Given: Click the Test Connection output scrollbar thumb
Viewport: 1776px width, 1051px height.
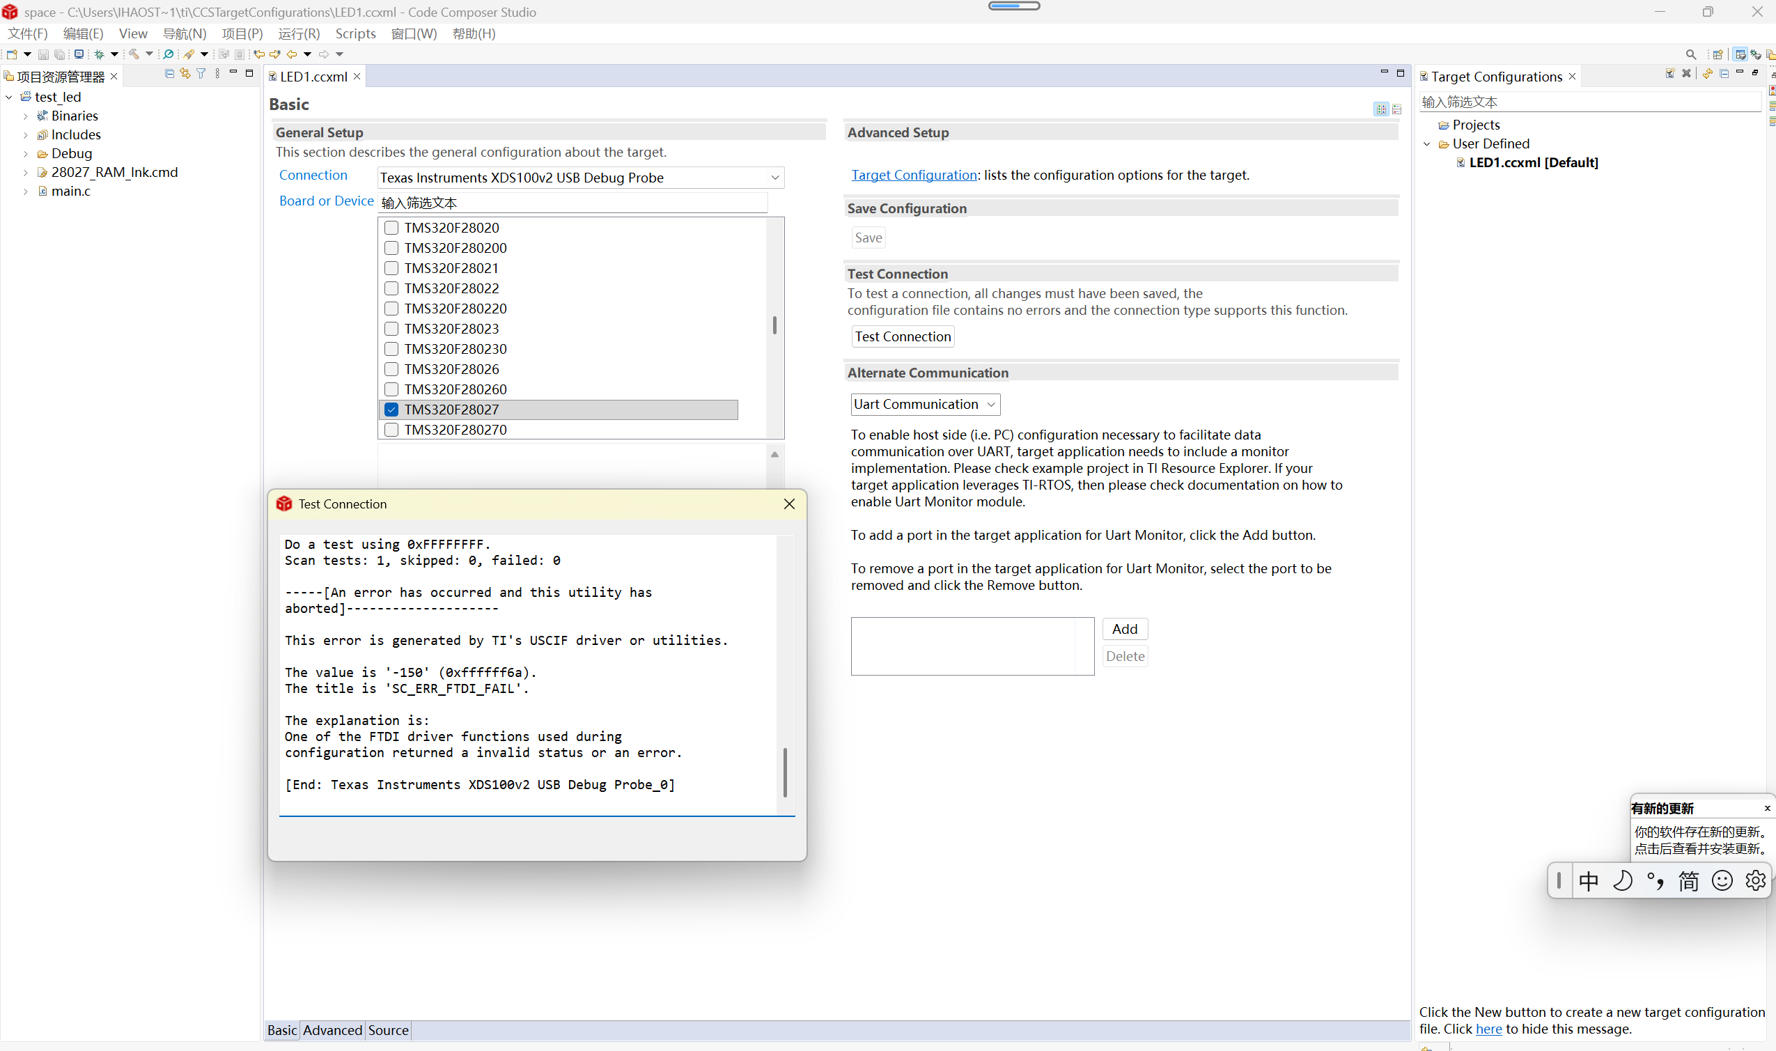Looking at the screenshot, I should 785,772.
